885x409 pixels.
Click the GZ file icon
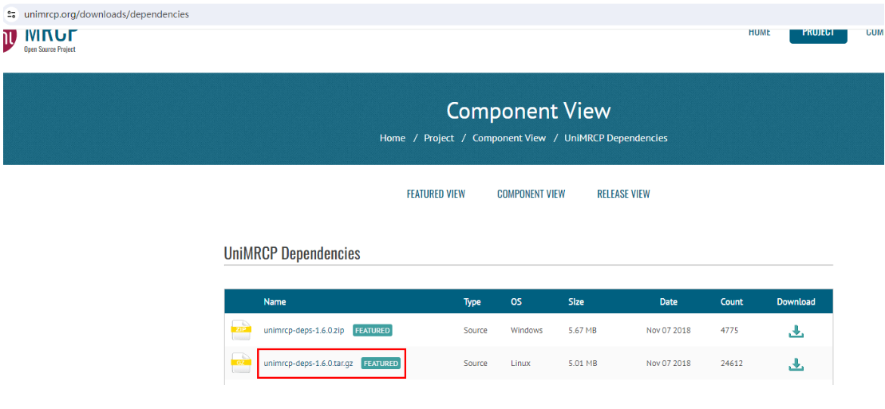(241, 364)
